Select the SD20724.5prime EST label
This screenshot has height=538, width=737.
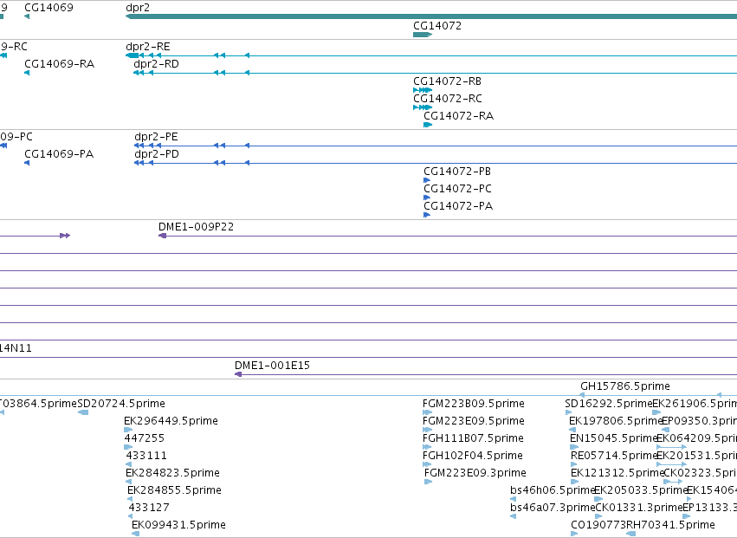click(x=121, y=404)
